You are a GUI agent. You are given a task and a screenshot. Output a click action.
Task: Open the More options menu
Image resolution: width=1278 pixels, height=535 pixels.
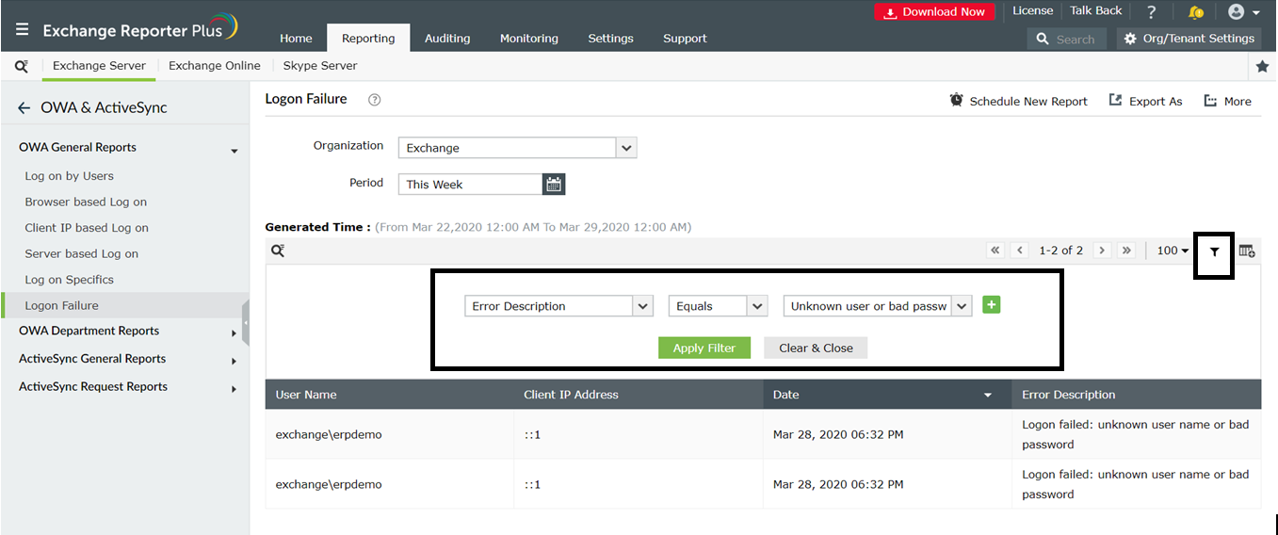(x=1228, y=101)
